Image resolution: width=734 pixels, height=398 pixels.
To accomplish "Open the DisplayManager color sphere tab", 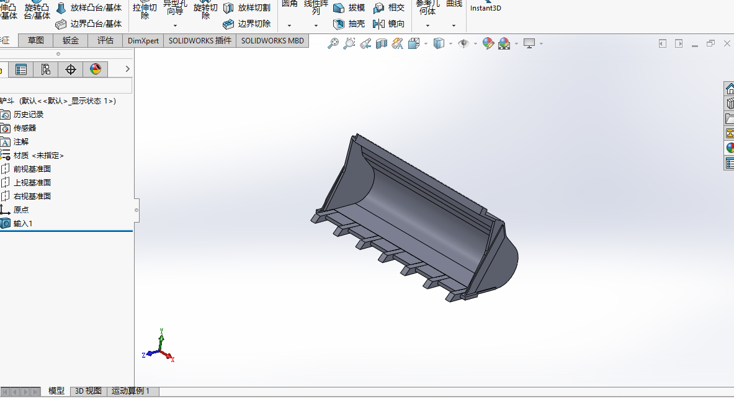I will [x=96, y=69].
